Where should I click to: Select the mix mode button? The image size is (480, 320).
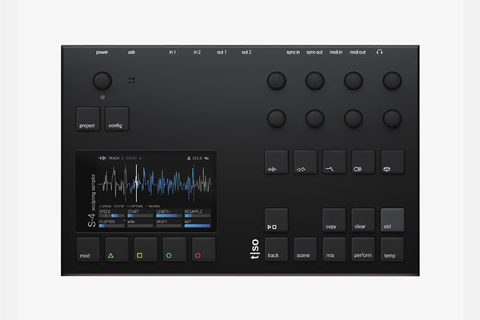334,249
